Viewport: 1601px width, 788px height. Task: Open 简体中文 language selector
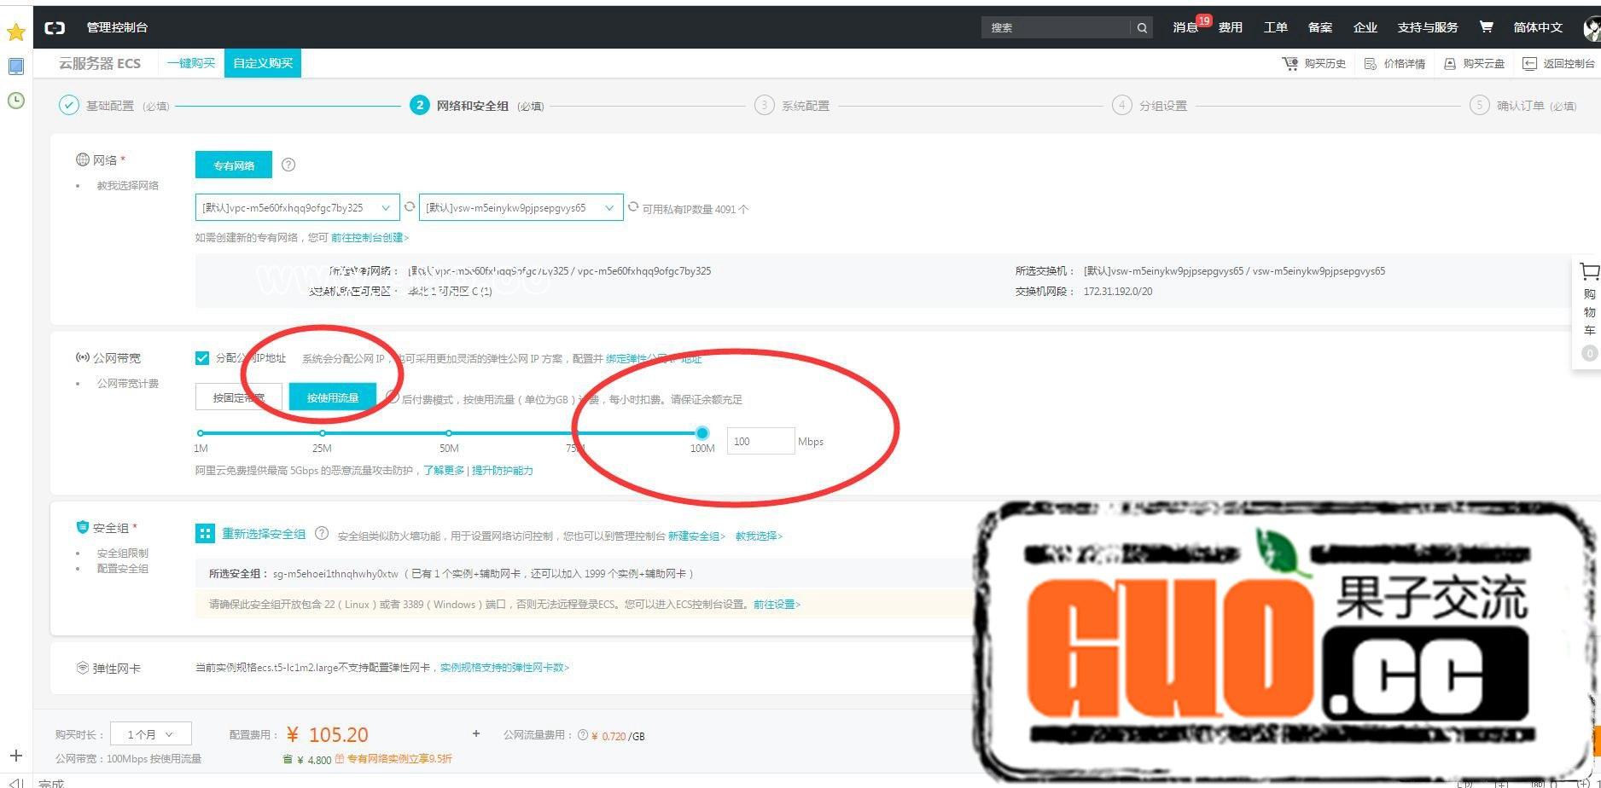[x=1538, y=27]
